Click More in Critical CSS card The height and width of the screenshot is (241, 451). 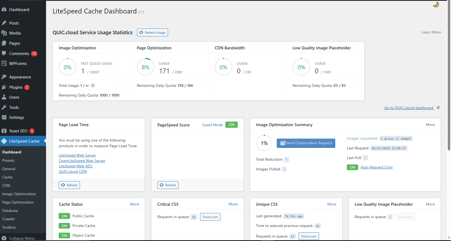click(233, 204)
